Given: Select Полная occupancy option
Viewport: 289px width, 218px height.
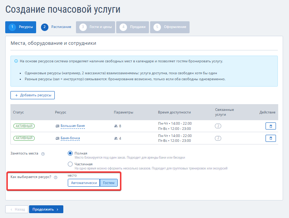Looking at the screenshot, I should pos(70,153).
